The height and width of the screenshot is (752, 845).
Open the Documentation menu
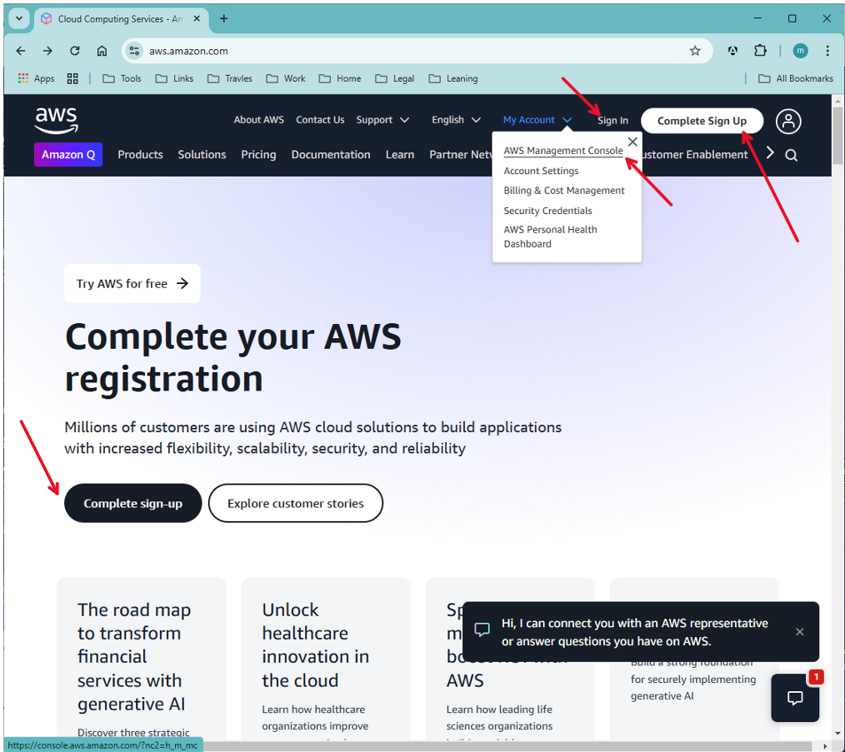click(x=331, y=155)
